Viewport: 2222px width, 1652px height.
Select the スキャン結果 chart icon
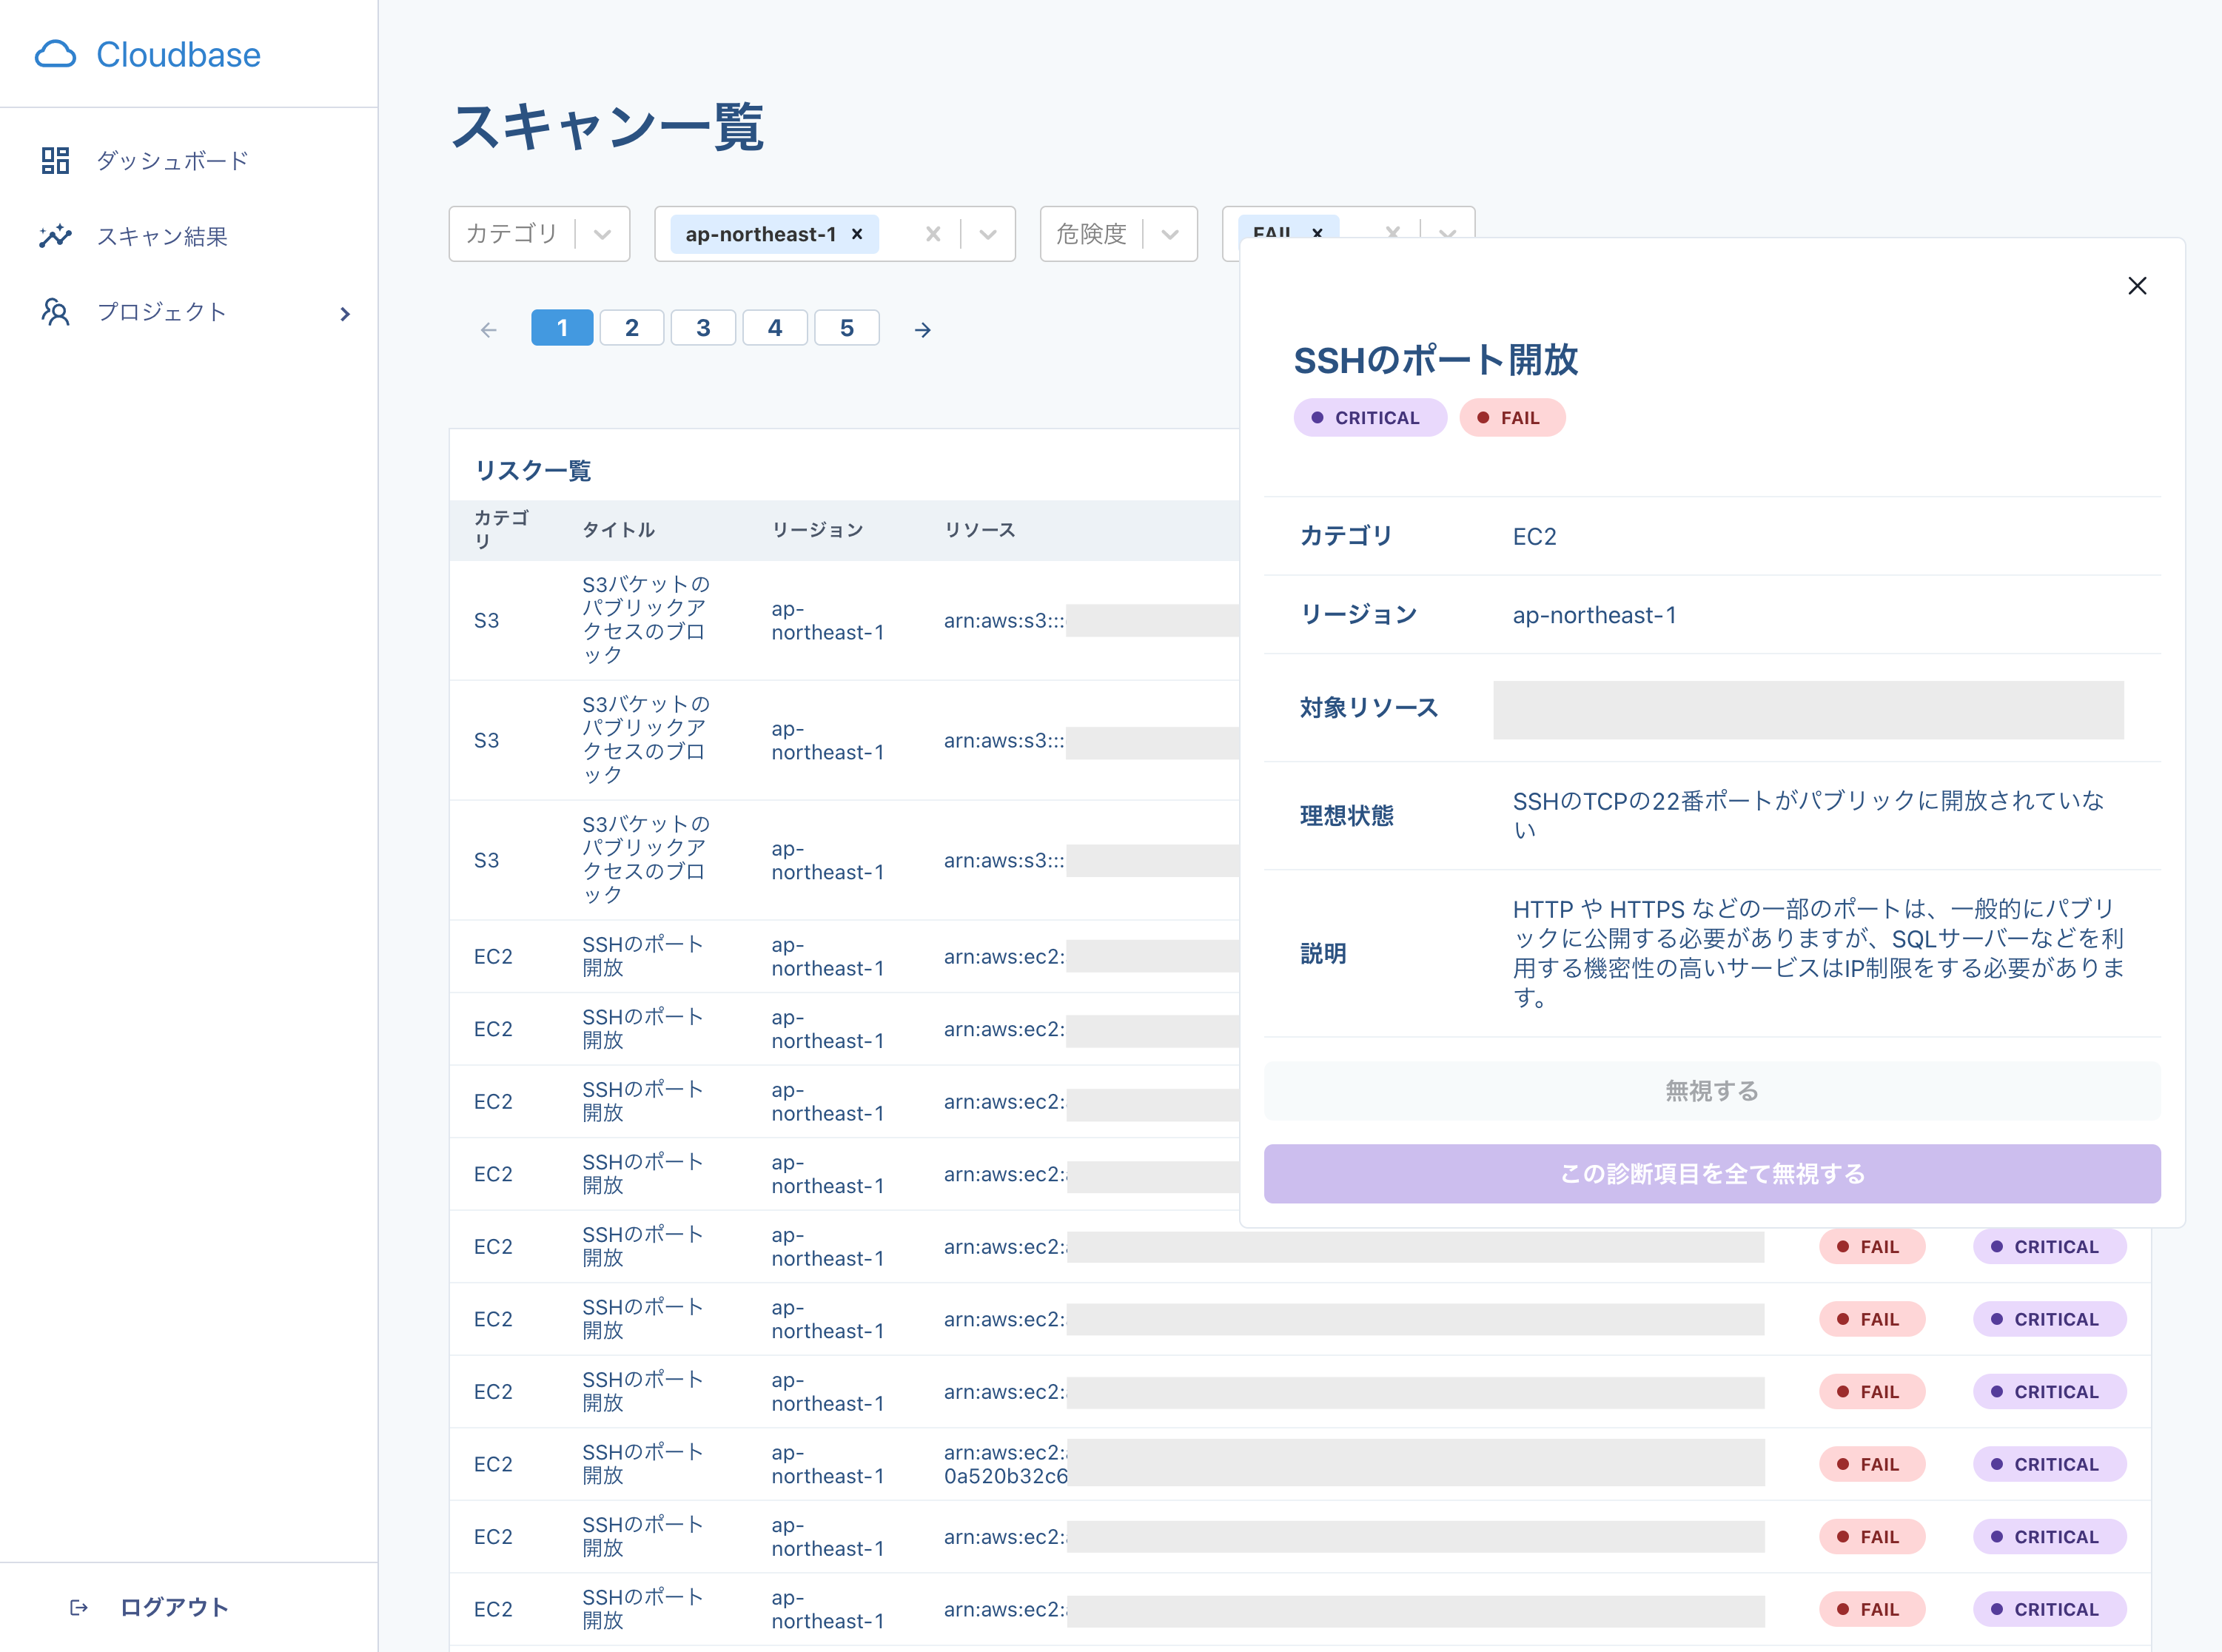(55, 236)
